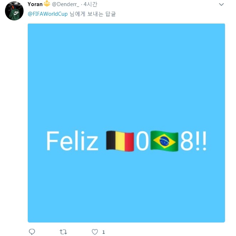Click the crown emoji beside Yoran
236x236 pixels.
coord(47,4)
